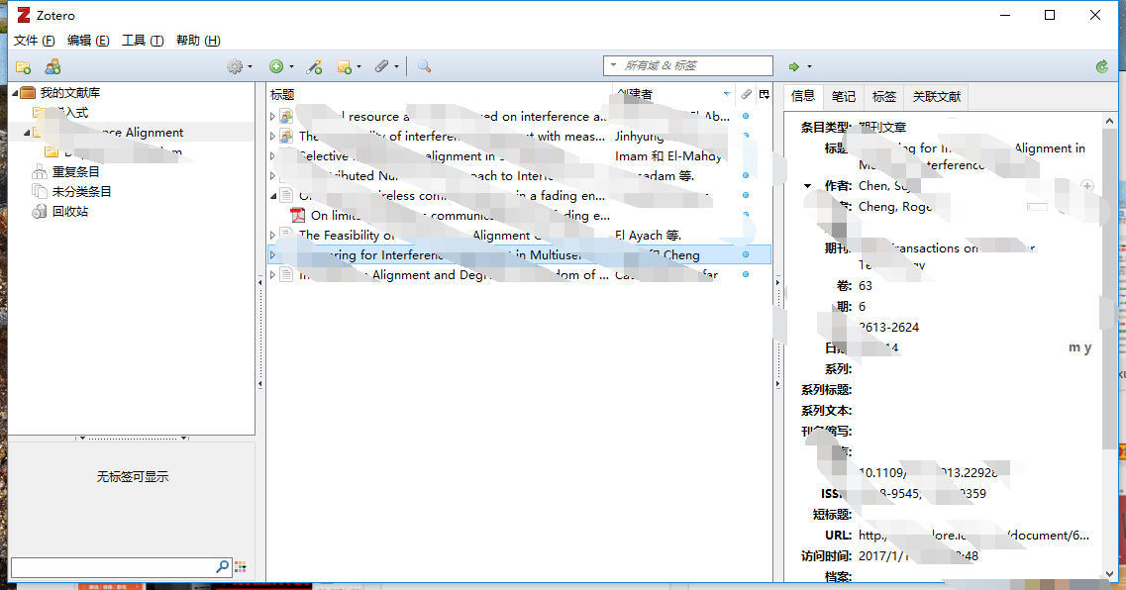Select the 'The Feasibility' item row
Image resolution: width=1126 pixels, height=590 pixels.
pos(519,235)
